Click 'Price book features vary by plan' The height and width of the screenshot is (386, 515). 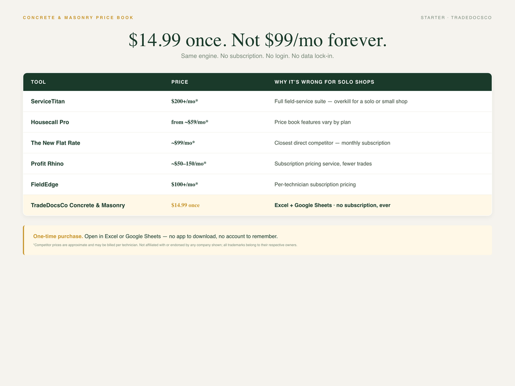312,122
